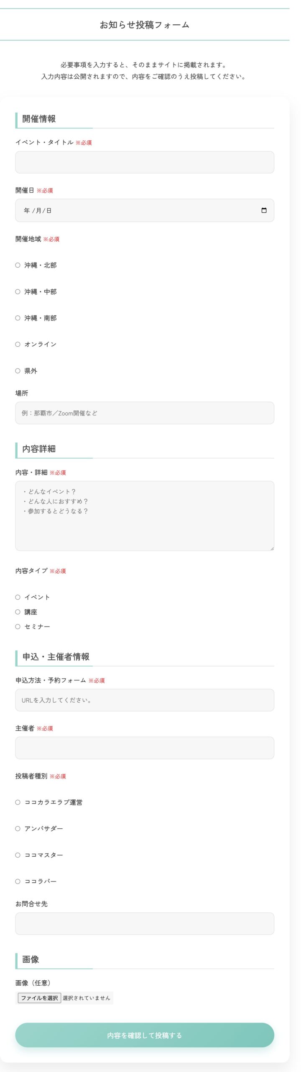Select 講座 under 内容タイプ

pyautogui.click(x=16, y=612)
